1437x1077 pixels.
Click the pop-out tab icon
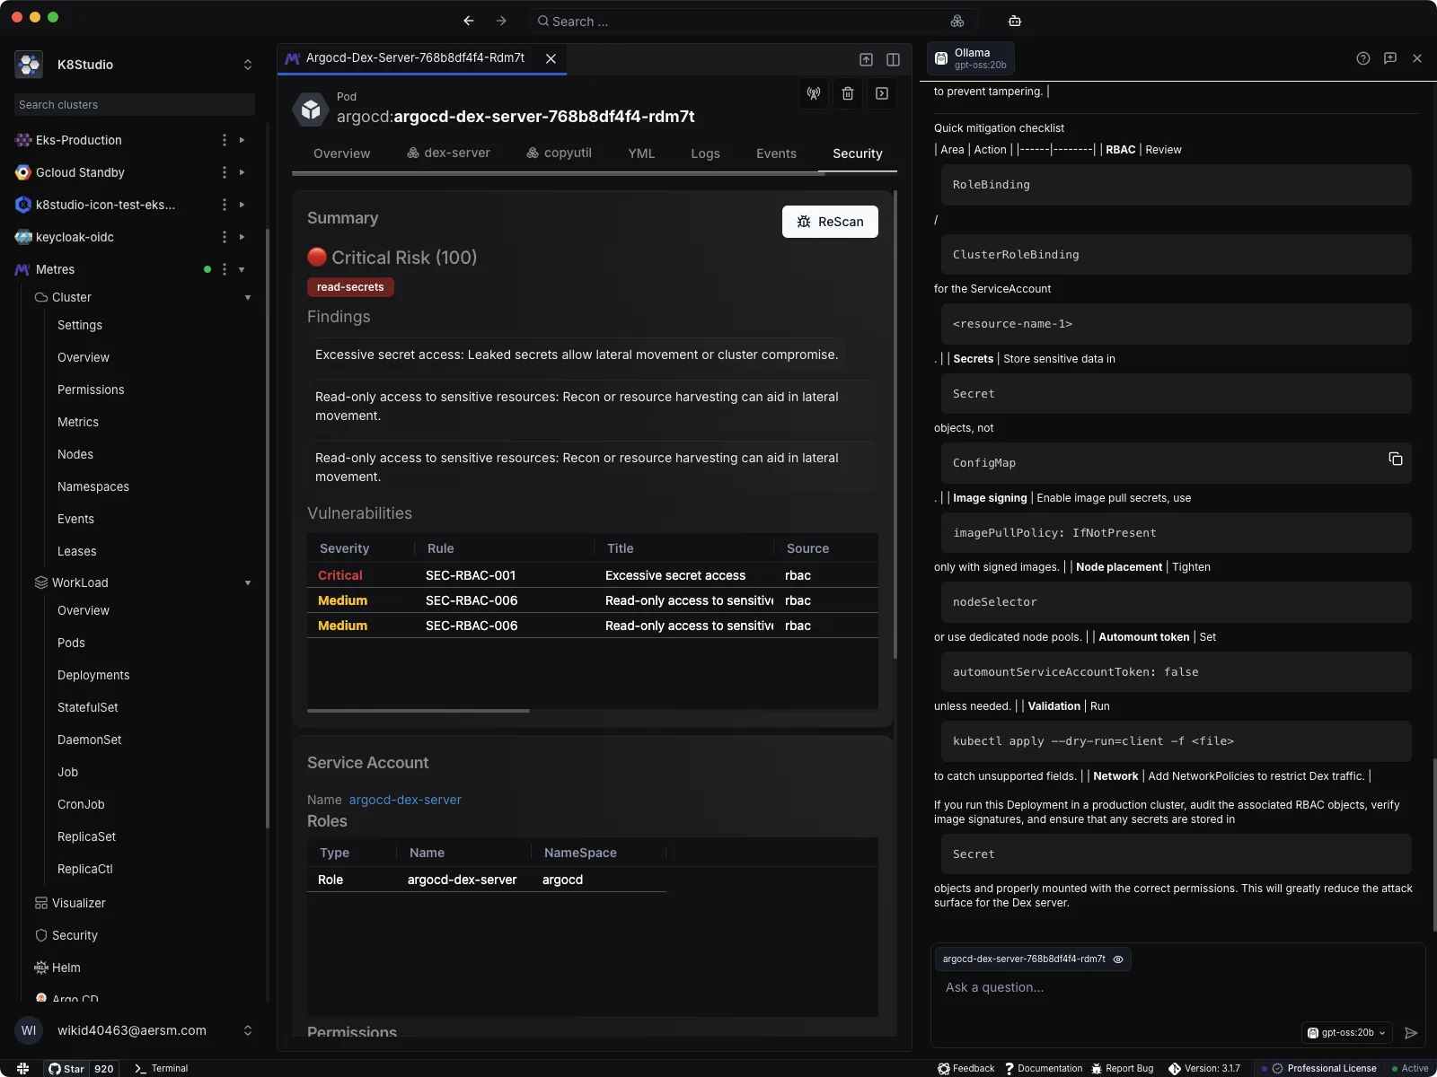(866, 59)
